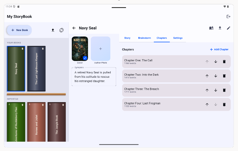Open Chapter Three: The Breach
The width and height of the screenshot is (238, 151).
tap(176, 90)
